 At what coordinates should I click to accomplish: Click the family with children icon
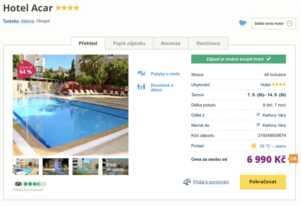[x=141, y=87]
